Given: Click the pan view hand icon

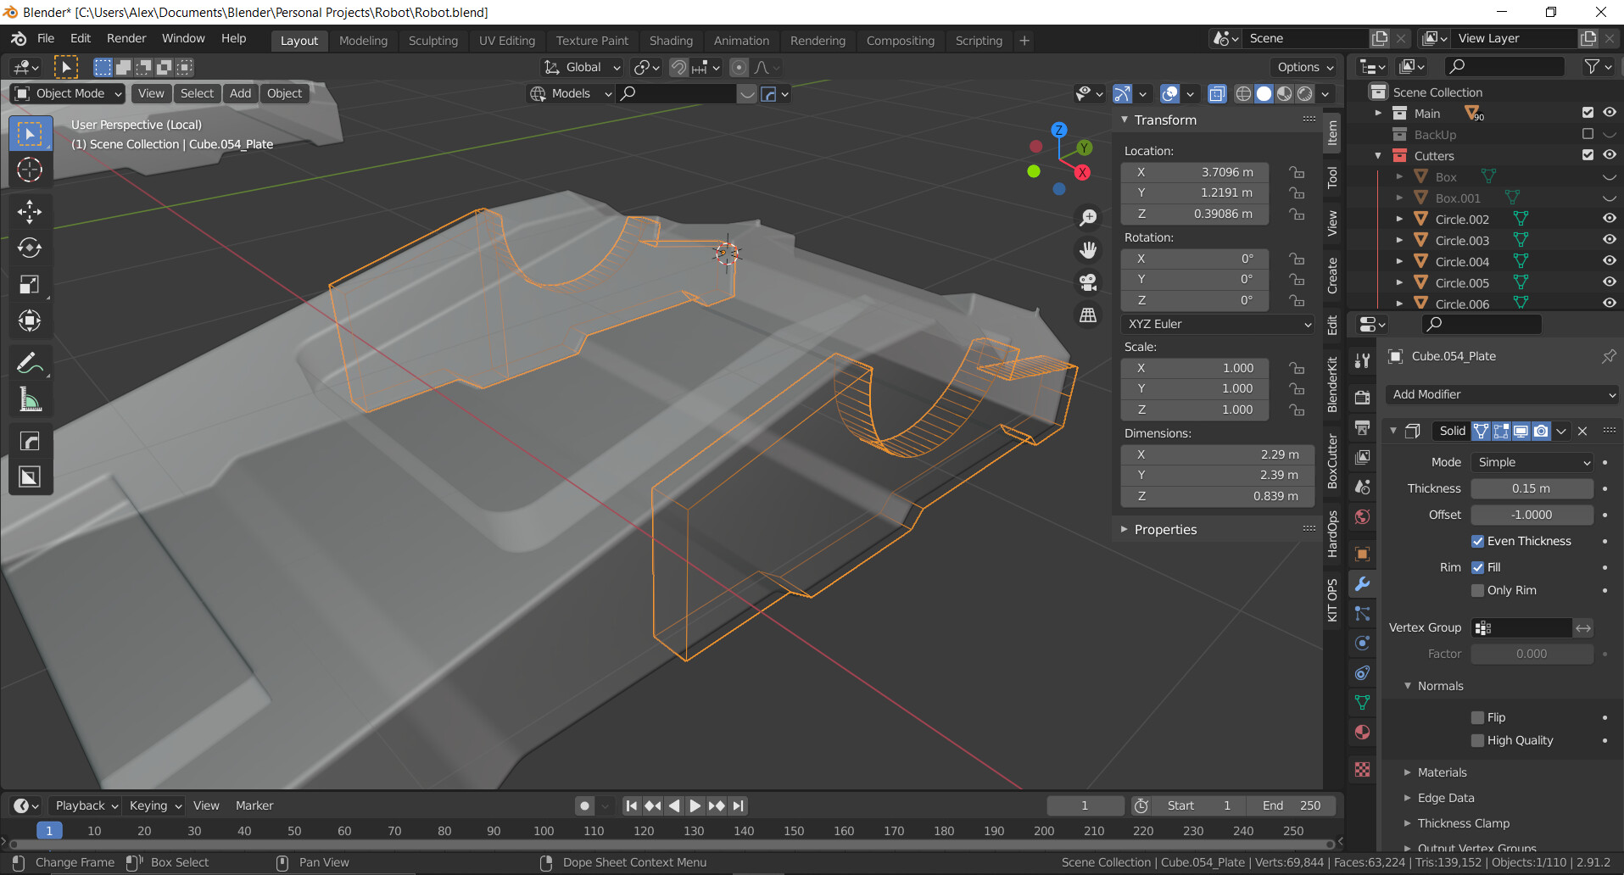Looking at the screenshot, I should (x=1088, y=250).
